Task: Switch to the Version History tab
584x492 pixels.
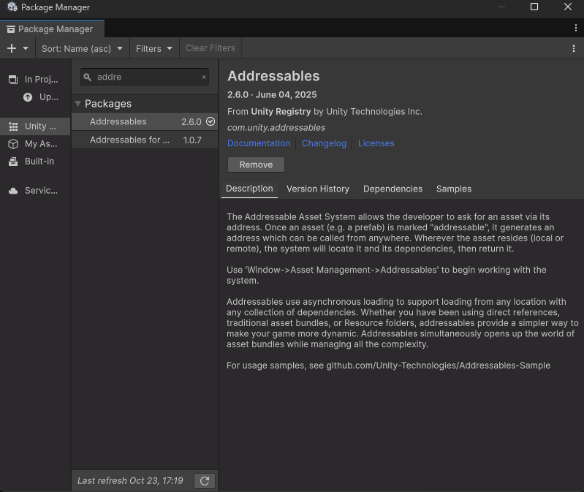Action: point(318,189)
